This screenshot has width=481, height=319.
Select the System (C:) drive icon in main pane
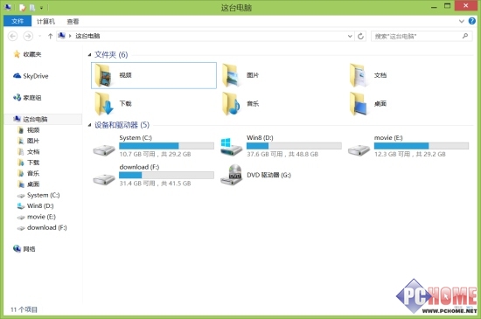pos(104,149)
